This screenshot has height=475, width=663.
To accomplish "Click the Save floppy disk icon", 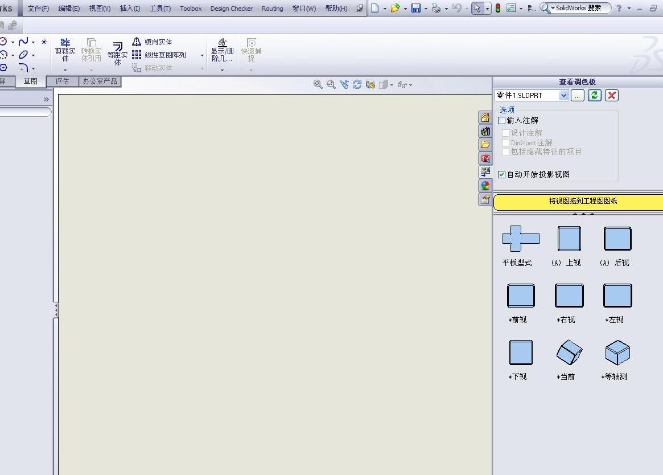I will (416, 8).
